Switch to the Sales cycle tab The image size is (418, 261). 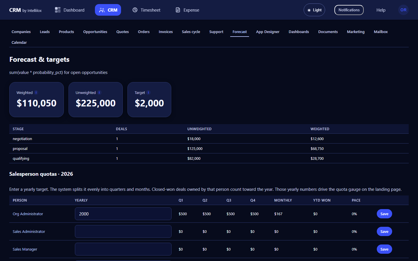point(191,32)
